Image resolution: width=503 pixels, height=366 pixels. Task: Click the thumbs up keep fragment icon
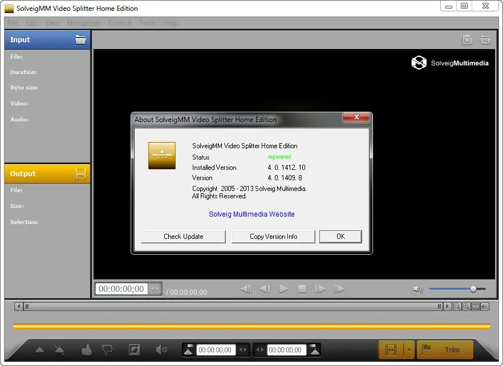tap(86, 349)
